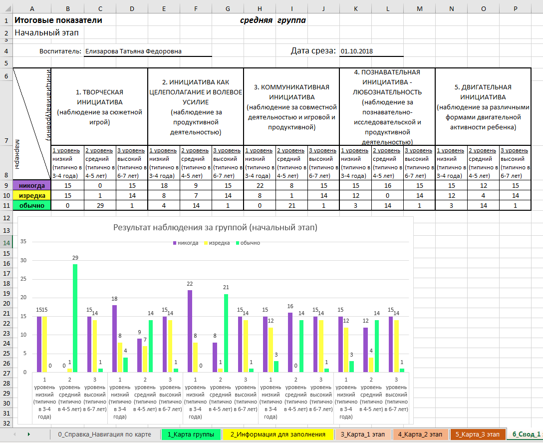Switch to the 1_Карта группы sheet tab
Viewport: 543px width, 443px height.
pos(191,435)
